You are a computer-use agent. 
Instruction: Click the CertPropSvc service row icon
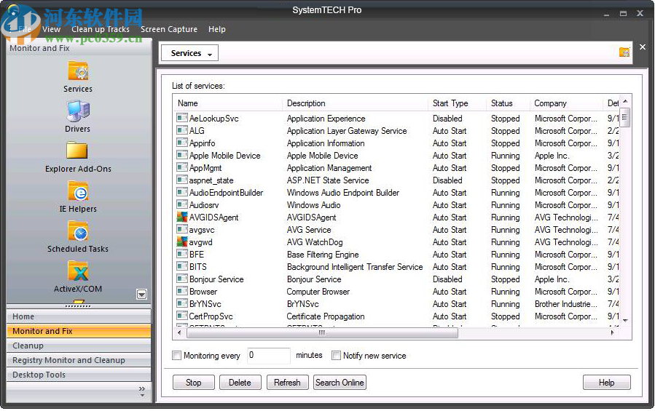tap(181, 316)
